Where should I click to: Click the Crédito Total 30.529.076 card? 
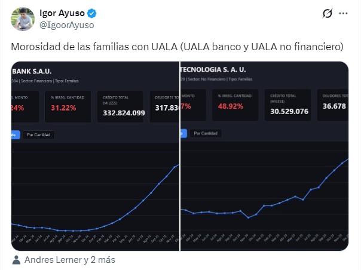289,105
